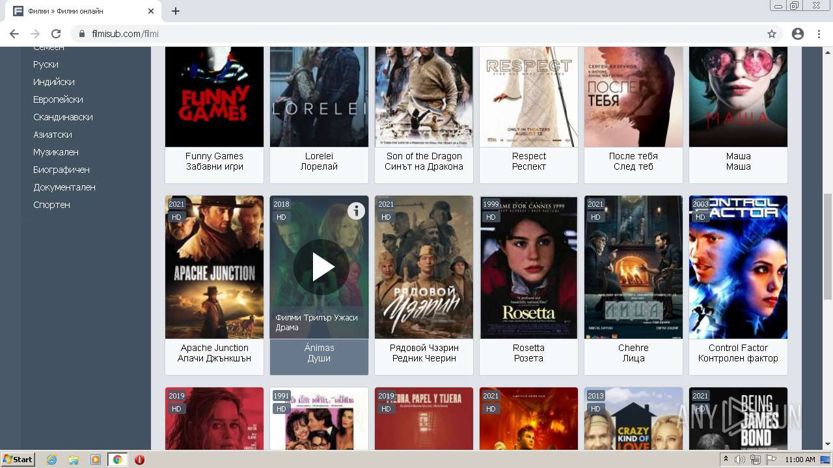This screenshot has width=833, height=468.
Task: Open the Apache Junction poster
Action: point(214,267)
